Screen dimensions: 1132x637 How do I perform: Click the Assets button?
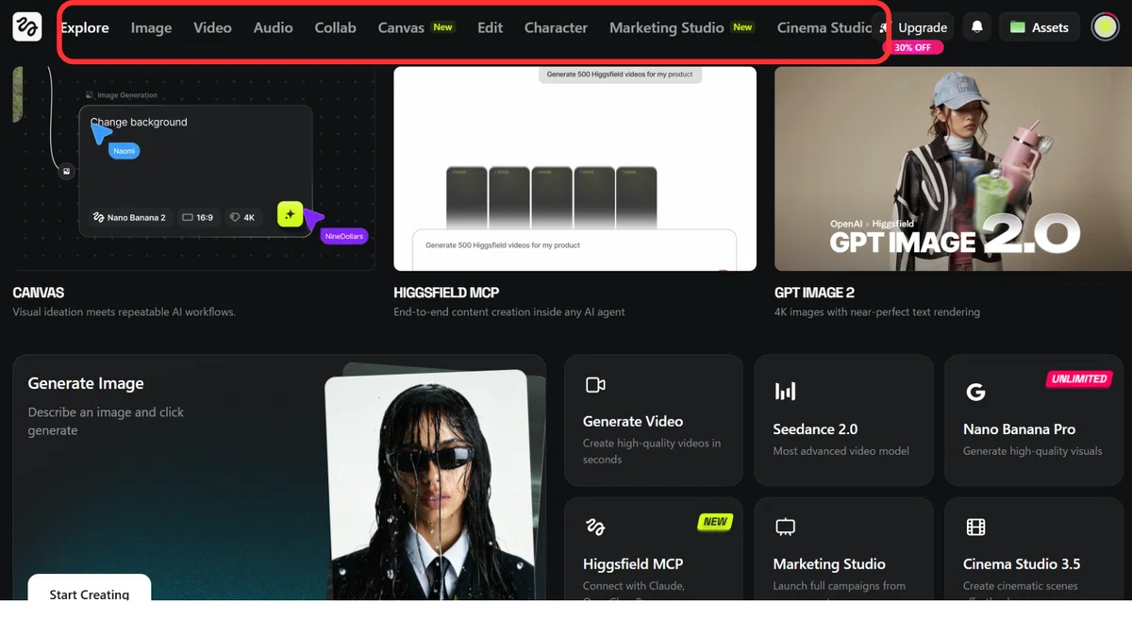coord(1040,27)
